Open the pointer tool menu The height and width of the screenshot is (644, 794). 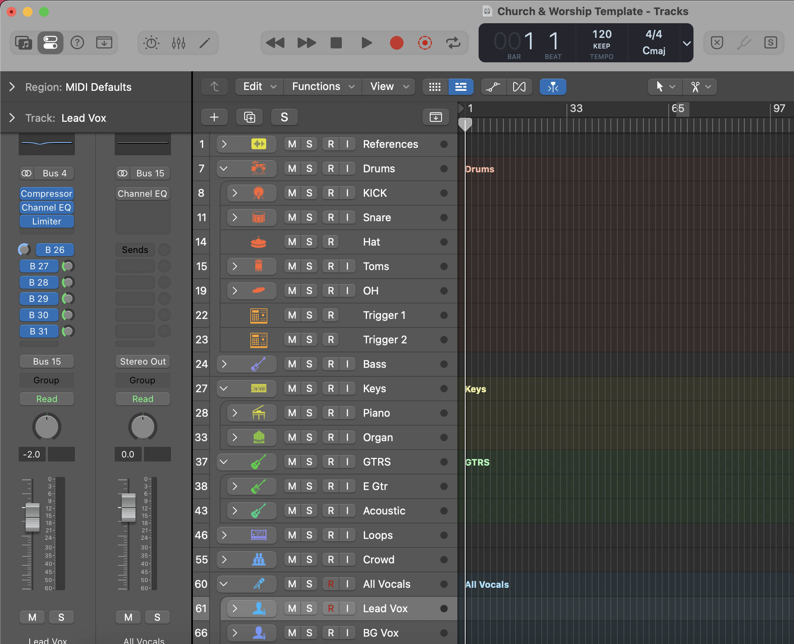665,87
